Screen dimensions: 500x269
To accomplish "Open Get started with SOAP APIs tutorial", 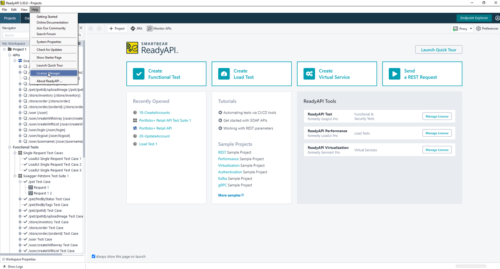I will (245, 120).
